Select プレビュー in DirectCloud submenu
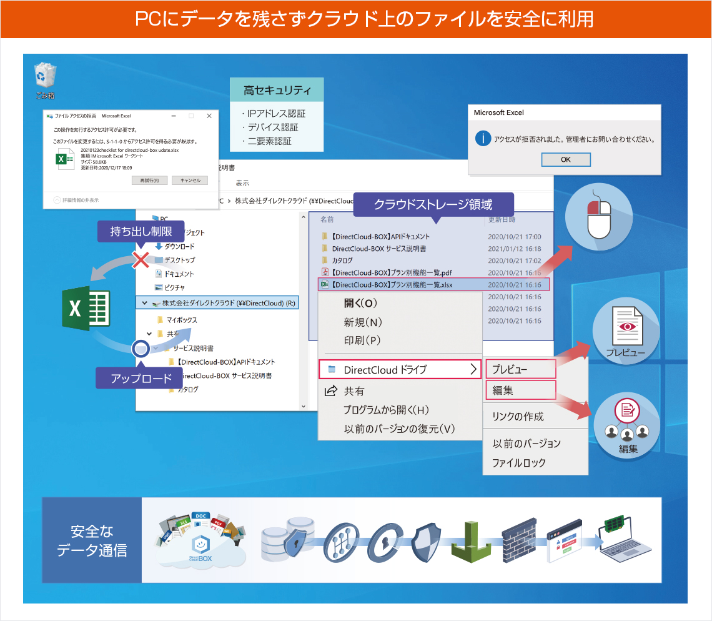The height and width of the screenshot is (621, 712). point(521,369)
